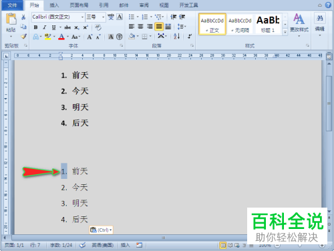Grow font size with larger A icon
The height and width of the screenshot is (251, 334).
coord(90,37)
